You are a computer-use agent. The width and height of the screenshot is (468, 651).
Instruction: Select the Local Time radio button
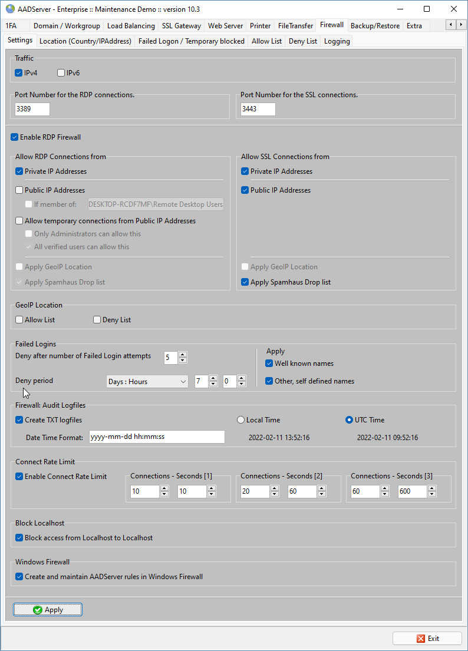coord(240,420)
